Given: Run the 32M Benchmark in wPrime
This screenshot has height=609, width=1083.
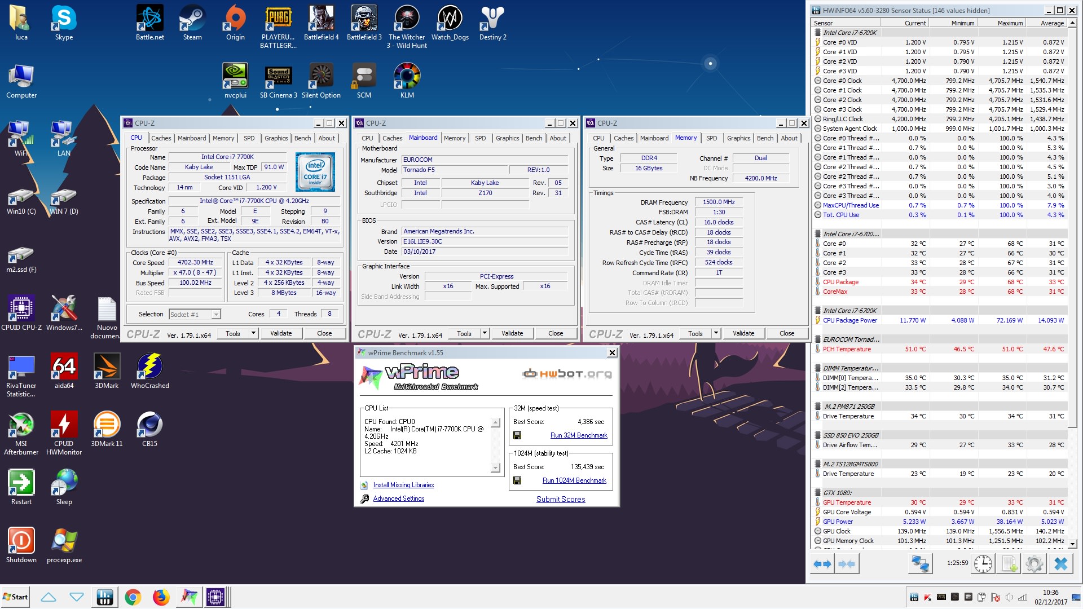Looking at the screenshot, I should (579, 435).
